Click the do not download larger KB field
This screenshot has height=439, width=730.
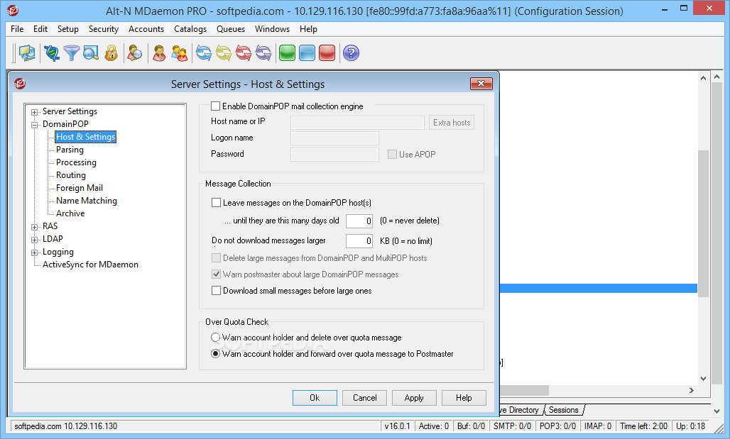[x=359, y=241]
